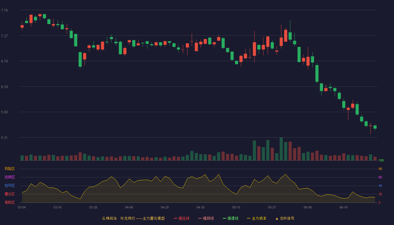Select the 出货区 zone label
The image size is (394, 225).
10,177
